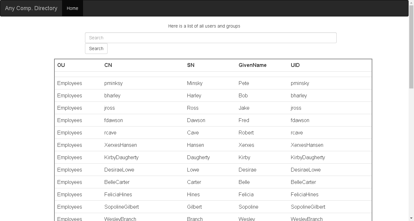Select the Fred given name cell
Screen dimensions: 414x221
[244, 120]
